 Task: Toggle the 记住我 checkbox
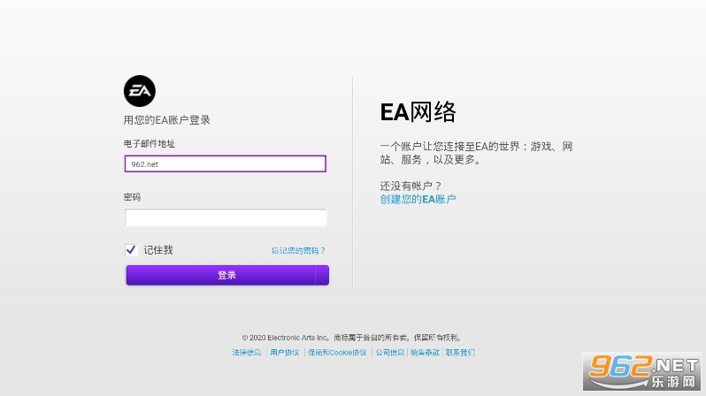[x=131, y=250]
